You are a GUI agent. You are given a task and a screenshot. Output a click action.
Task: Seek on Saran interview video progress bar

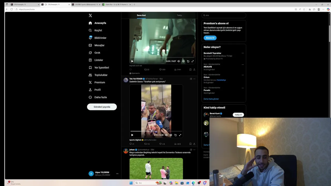[156, 131]
